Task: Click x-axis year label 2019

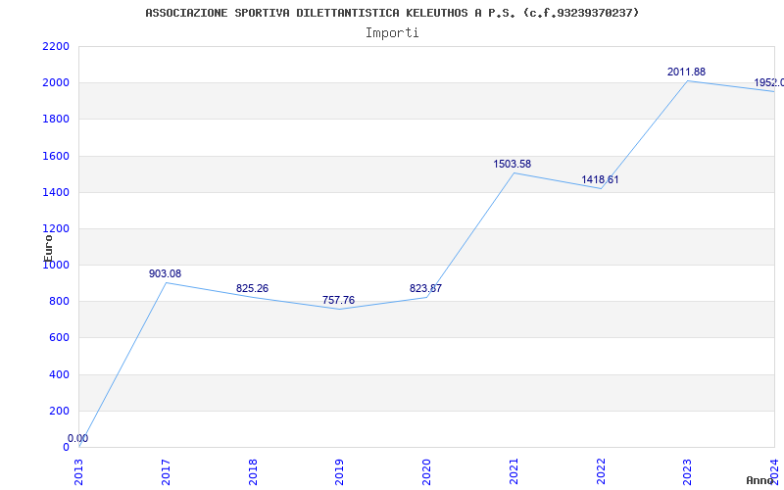Action: (x=339, y=471)
